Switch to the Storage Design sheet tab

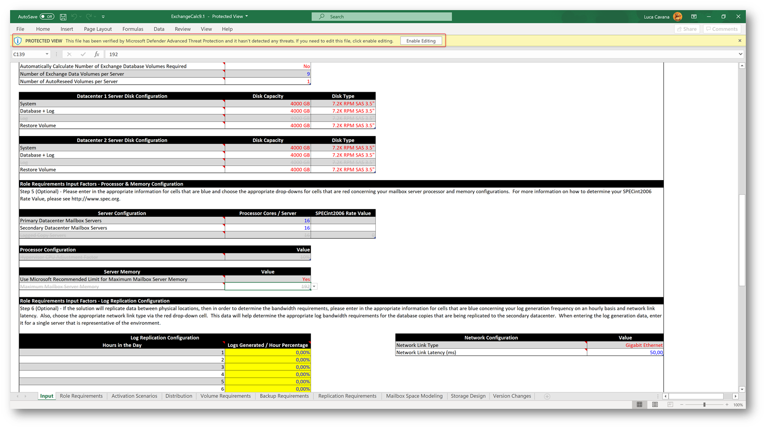(468, 396)
